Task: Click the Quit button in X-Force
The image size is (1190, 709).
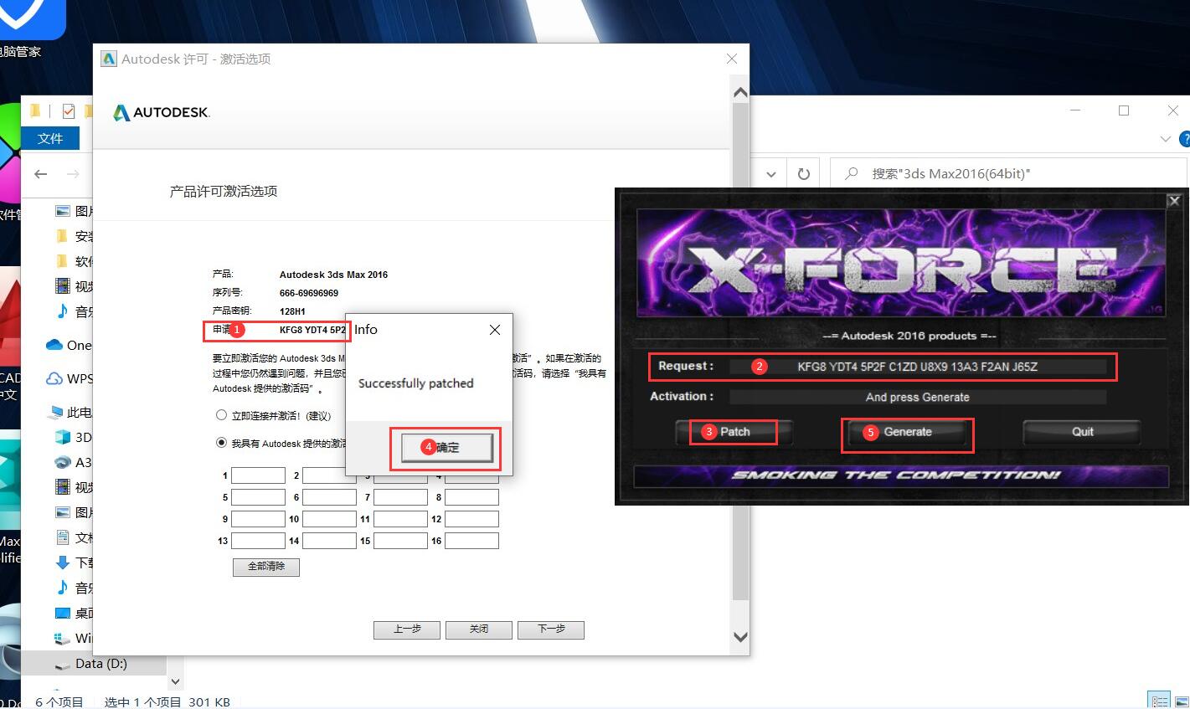Action: coord(1081,432)
